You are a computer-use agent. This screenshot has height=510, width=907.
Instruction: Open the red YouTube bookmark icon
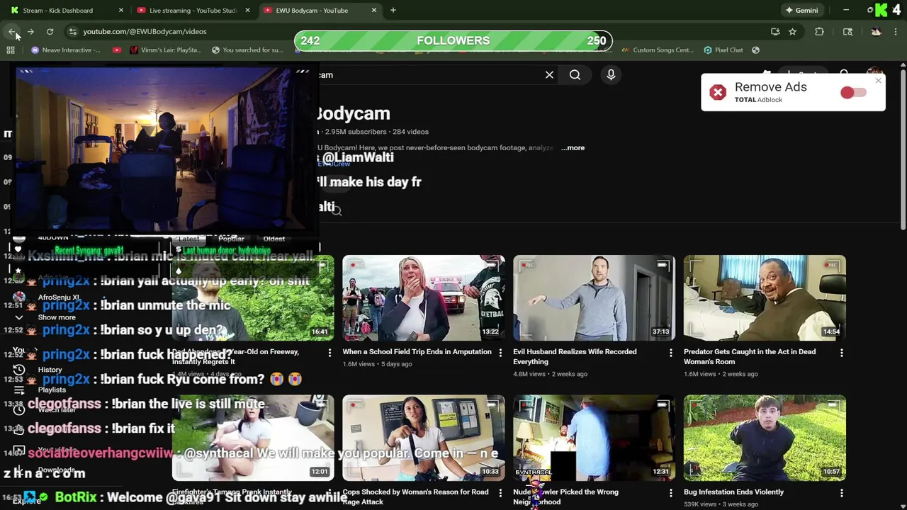(117, 50)
